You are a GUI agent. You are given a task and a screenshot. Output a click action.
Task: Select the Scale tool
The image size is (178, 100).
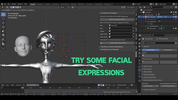coord(3,31)
